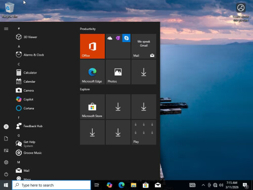Click the Windows Start button
Image resolution: width=253 pixels, height=190 pixels.
tap(6, 185)
